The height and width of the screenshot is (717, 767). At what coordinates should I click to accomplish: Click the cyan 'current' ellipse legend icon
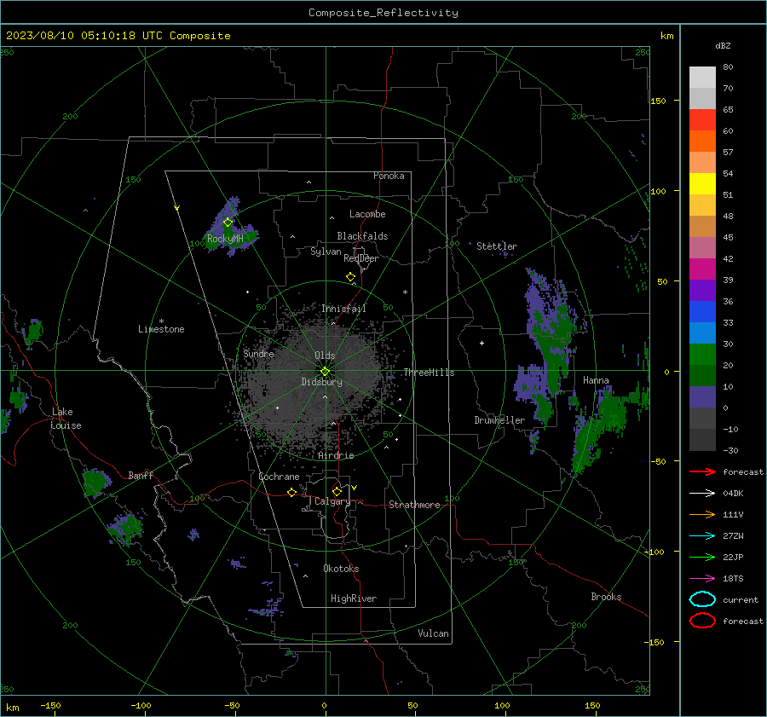(702, 599)
